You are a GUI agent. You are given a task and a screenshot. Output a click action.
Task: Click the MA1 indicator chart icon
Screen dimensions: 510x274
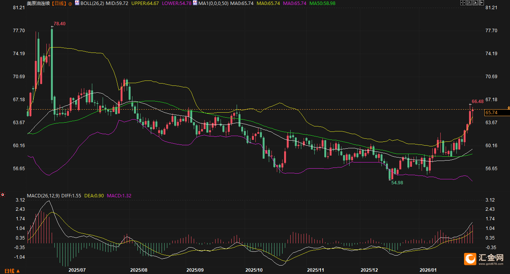pos(195,3)
